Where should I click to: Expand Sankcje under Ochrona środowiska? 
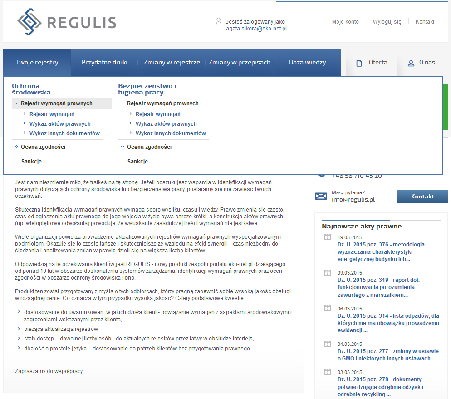point(31,162)
